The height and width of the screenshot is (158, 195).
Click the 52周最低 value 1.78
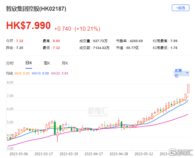pyautogui.click(x=174, y=48)
